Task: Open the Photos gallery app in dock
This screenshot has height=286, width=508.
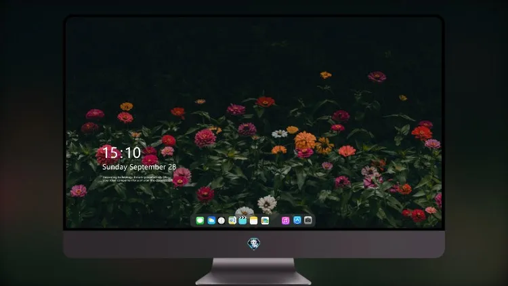Action: 265,220
